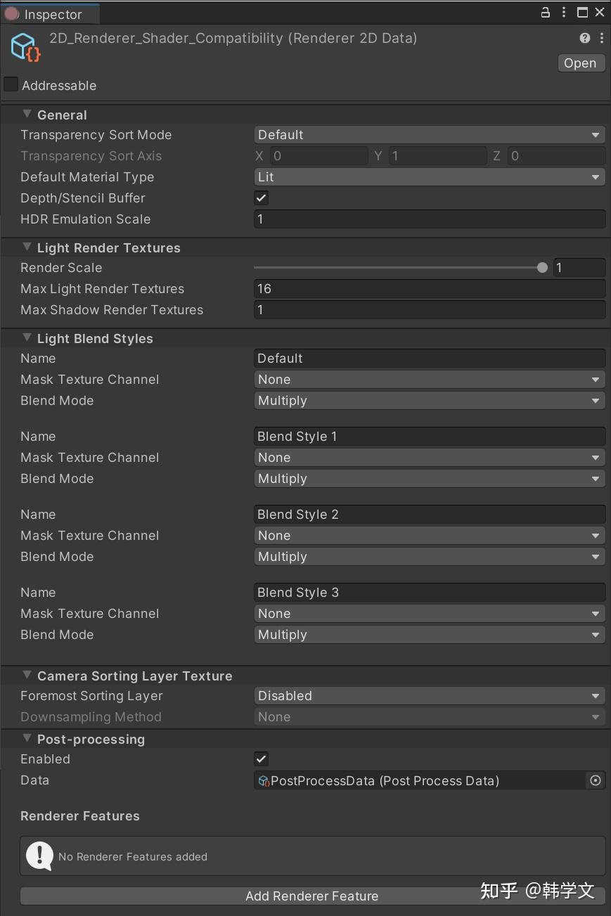
Task: Open the Foremost Sorting Layer dropdown
Action: (x=429, y=696)
